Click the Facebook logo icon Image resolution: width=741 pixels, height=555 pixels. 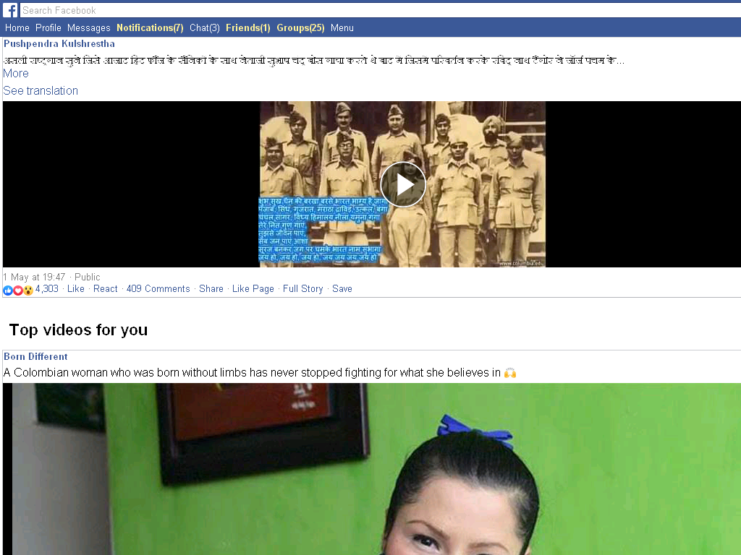click(x=10, y=10)
